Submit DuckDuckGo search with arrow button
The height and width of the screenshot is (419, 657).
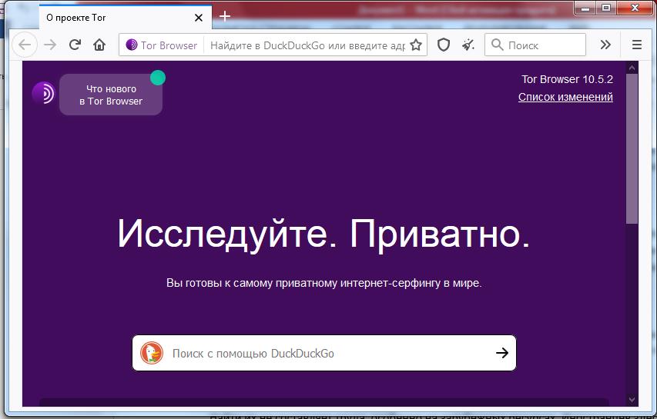[502, 353]
